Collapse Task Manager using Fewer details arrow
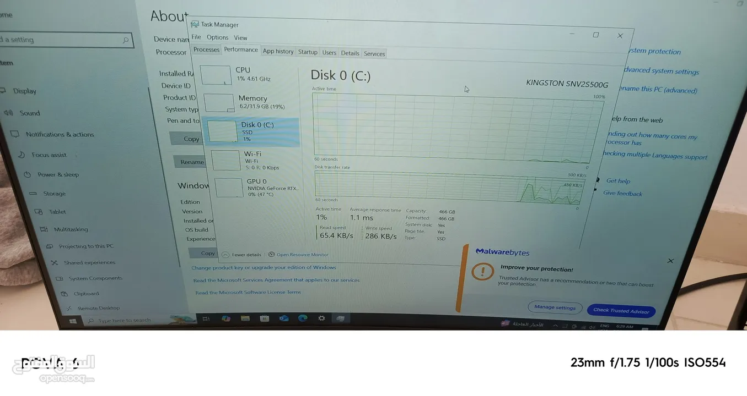Screen dimensions: 747x396 [x=225, y=255]
